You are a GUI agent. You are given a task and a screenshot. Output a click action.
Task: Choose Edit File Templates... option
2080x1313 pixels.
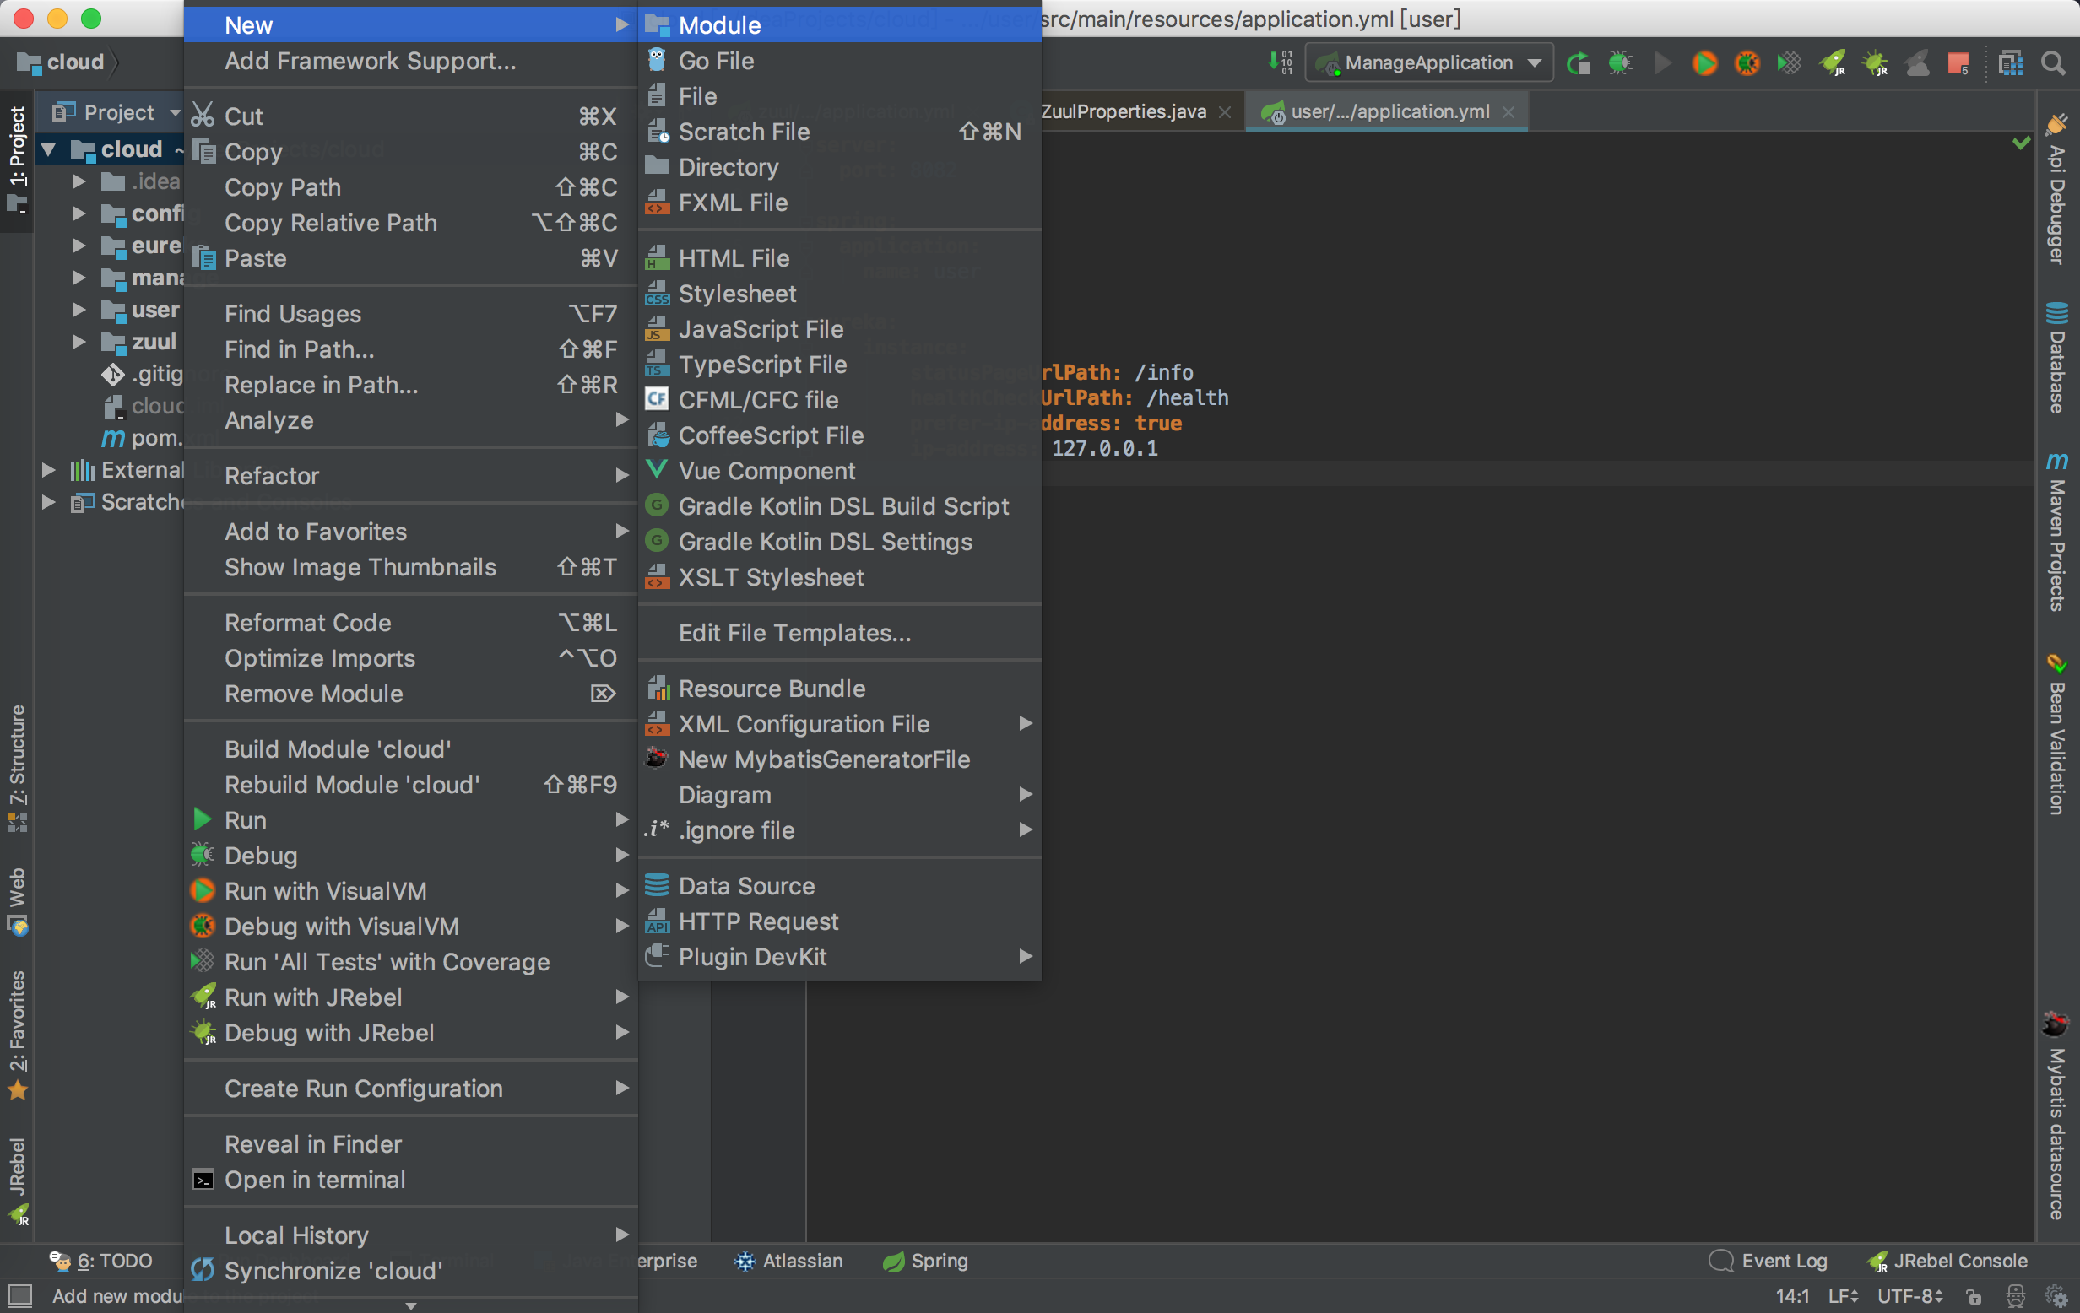coord(794,633)
